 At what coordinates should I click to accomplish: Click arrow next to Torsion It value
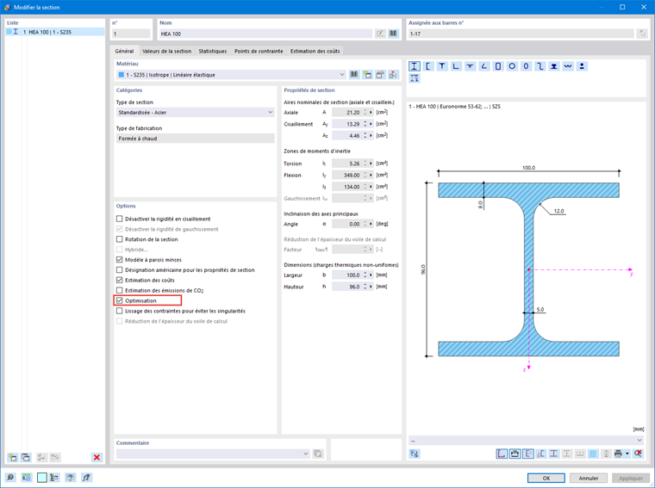coord(371,164)
